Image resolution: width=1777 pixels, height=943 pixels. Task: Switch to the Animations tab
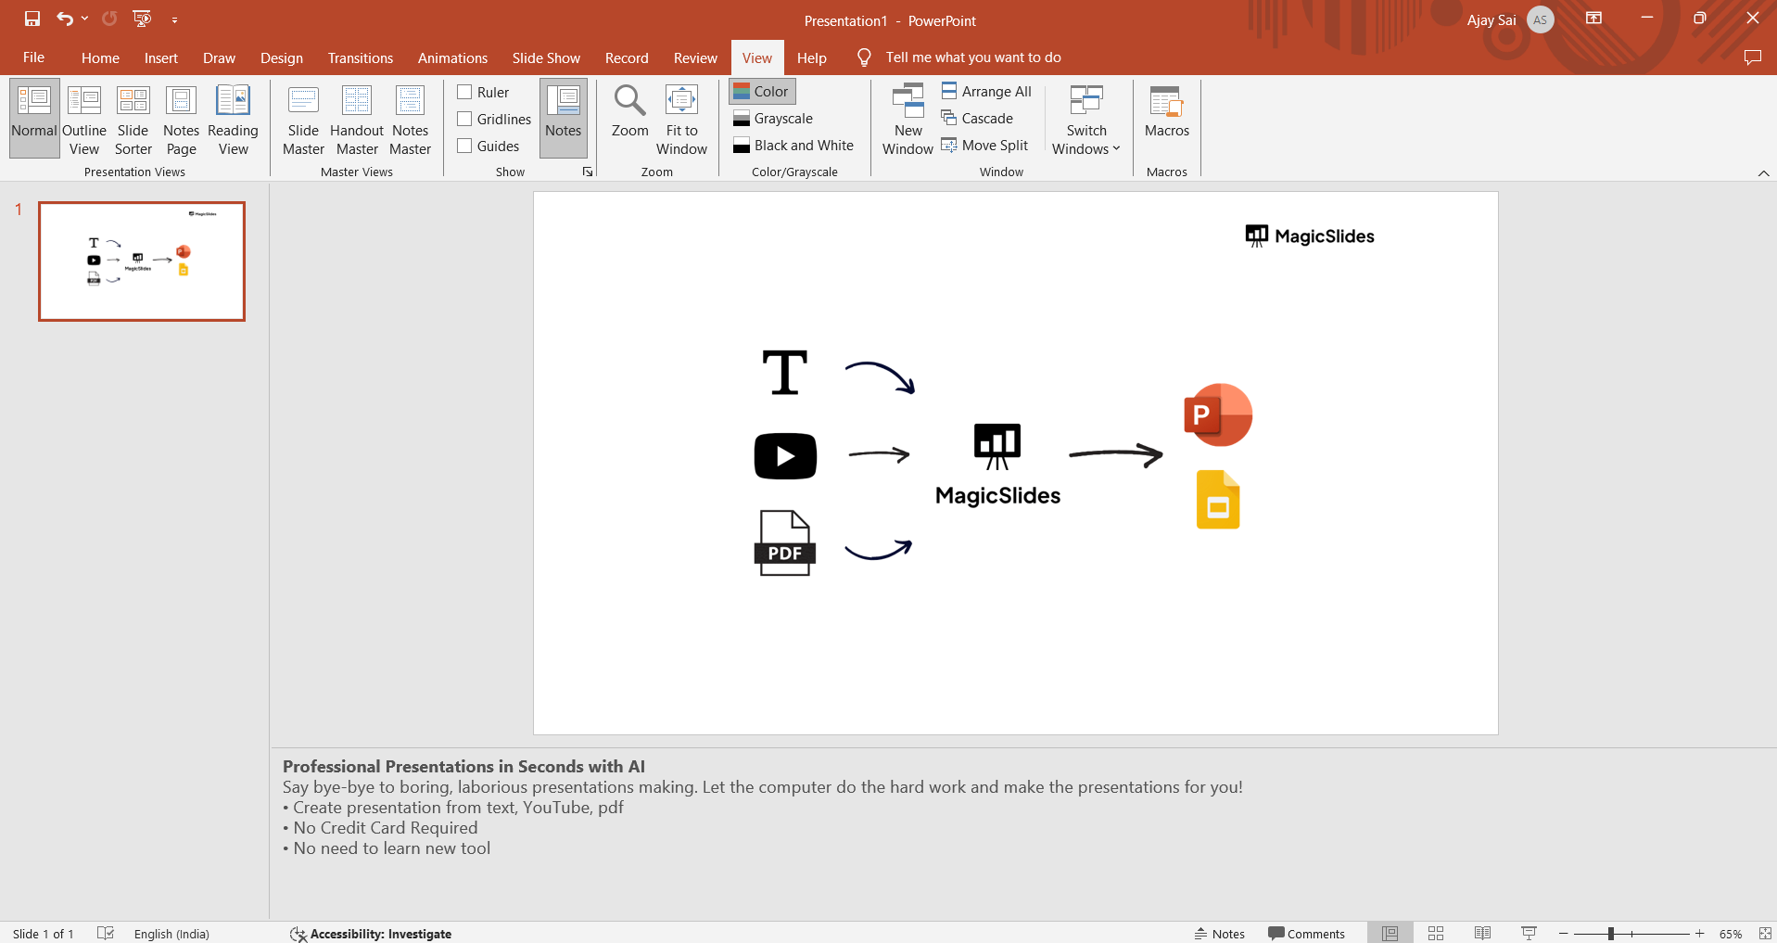(452, 57)
